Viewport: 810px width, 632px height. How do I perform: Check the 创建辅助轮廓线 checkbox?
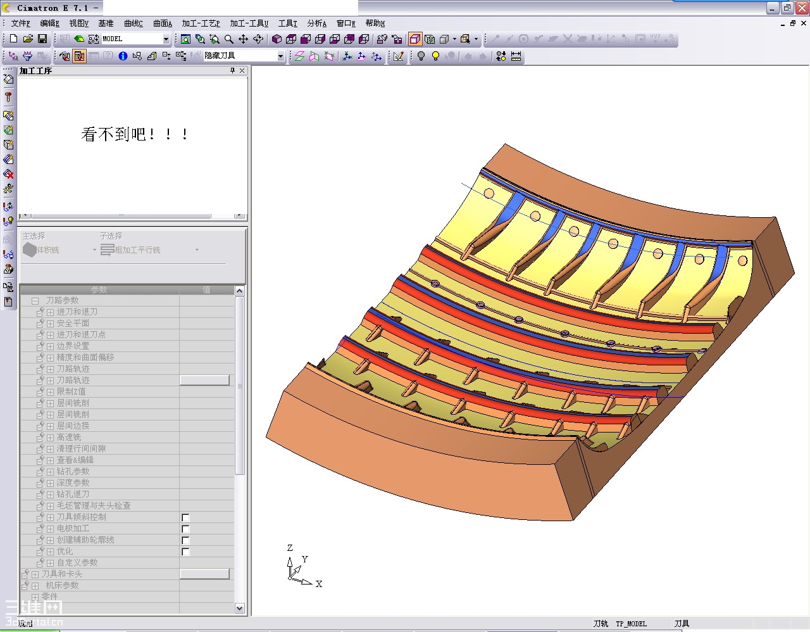coord(185,540)
